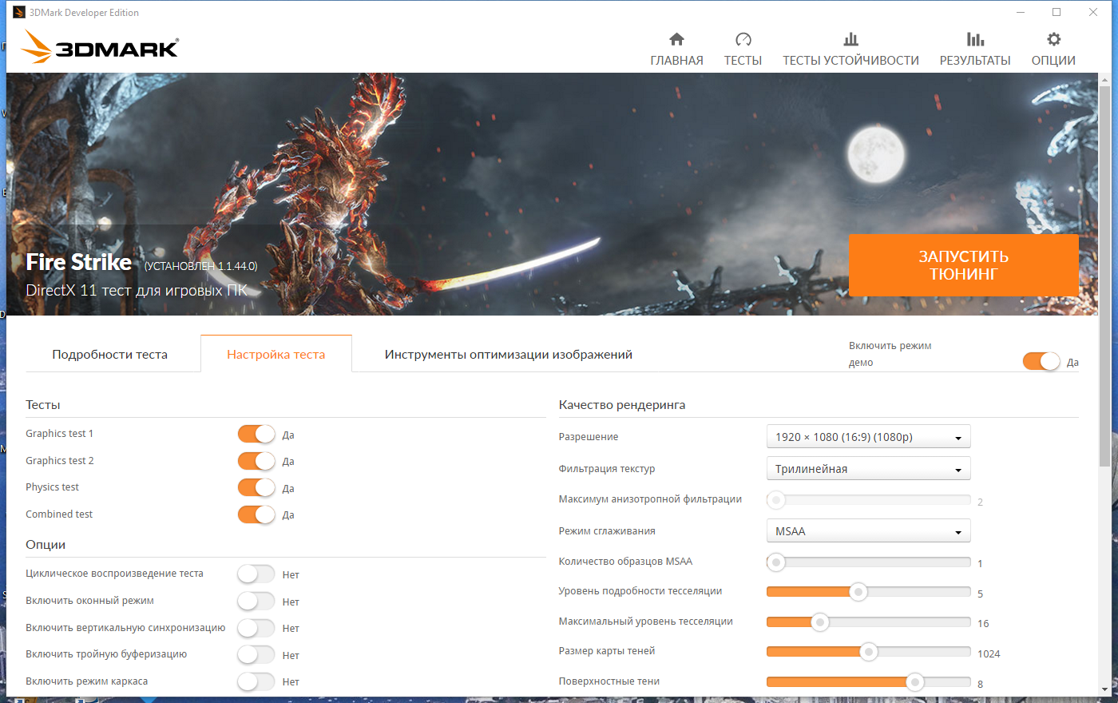Viewport: 1118px width, 703px height.
Task: Expand the Разрешение resolution dropdown
Action: 868,437
